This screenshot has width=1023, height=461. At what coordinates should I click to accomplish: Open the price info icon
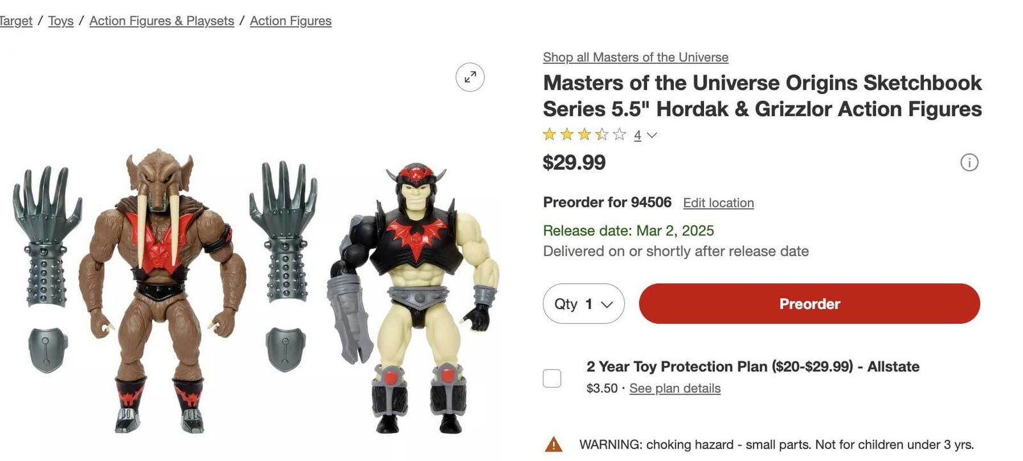coord(969,163)
